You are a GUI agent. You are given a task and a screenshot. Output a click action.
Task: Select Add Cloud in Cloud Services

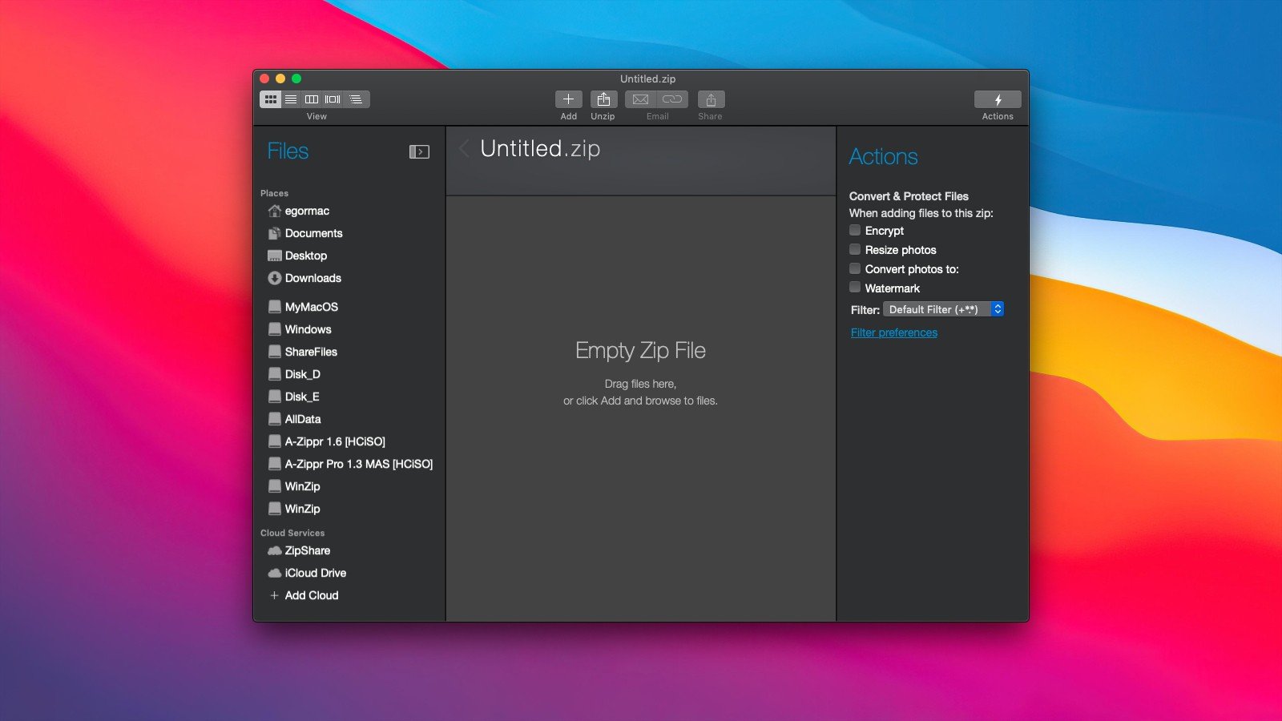tap(311, 595)
